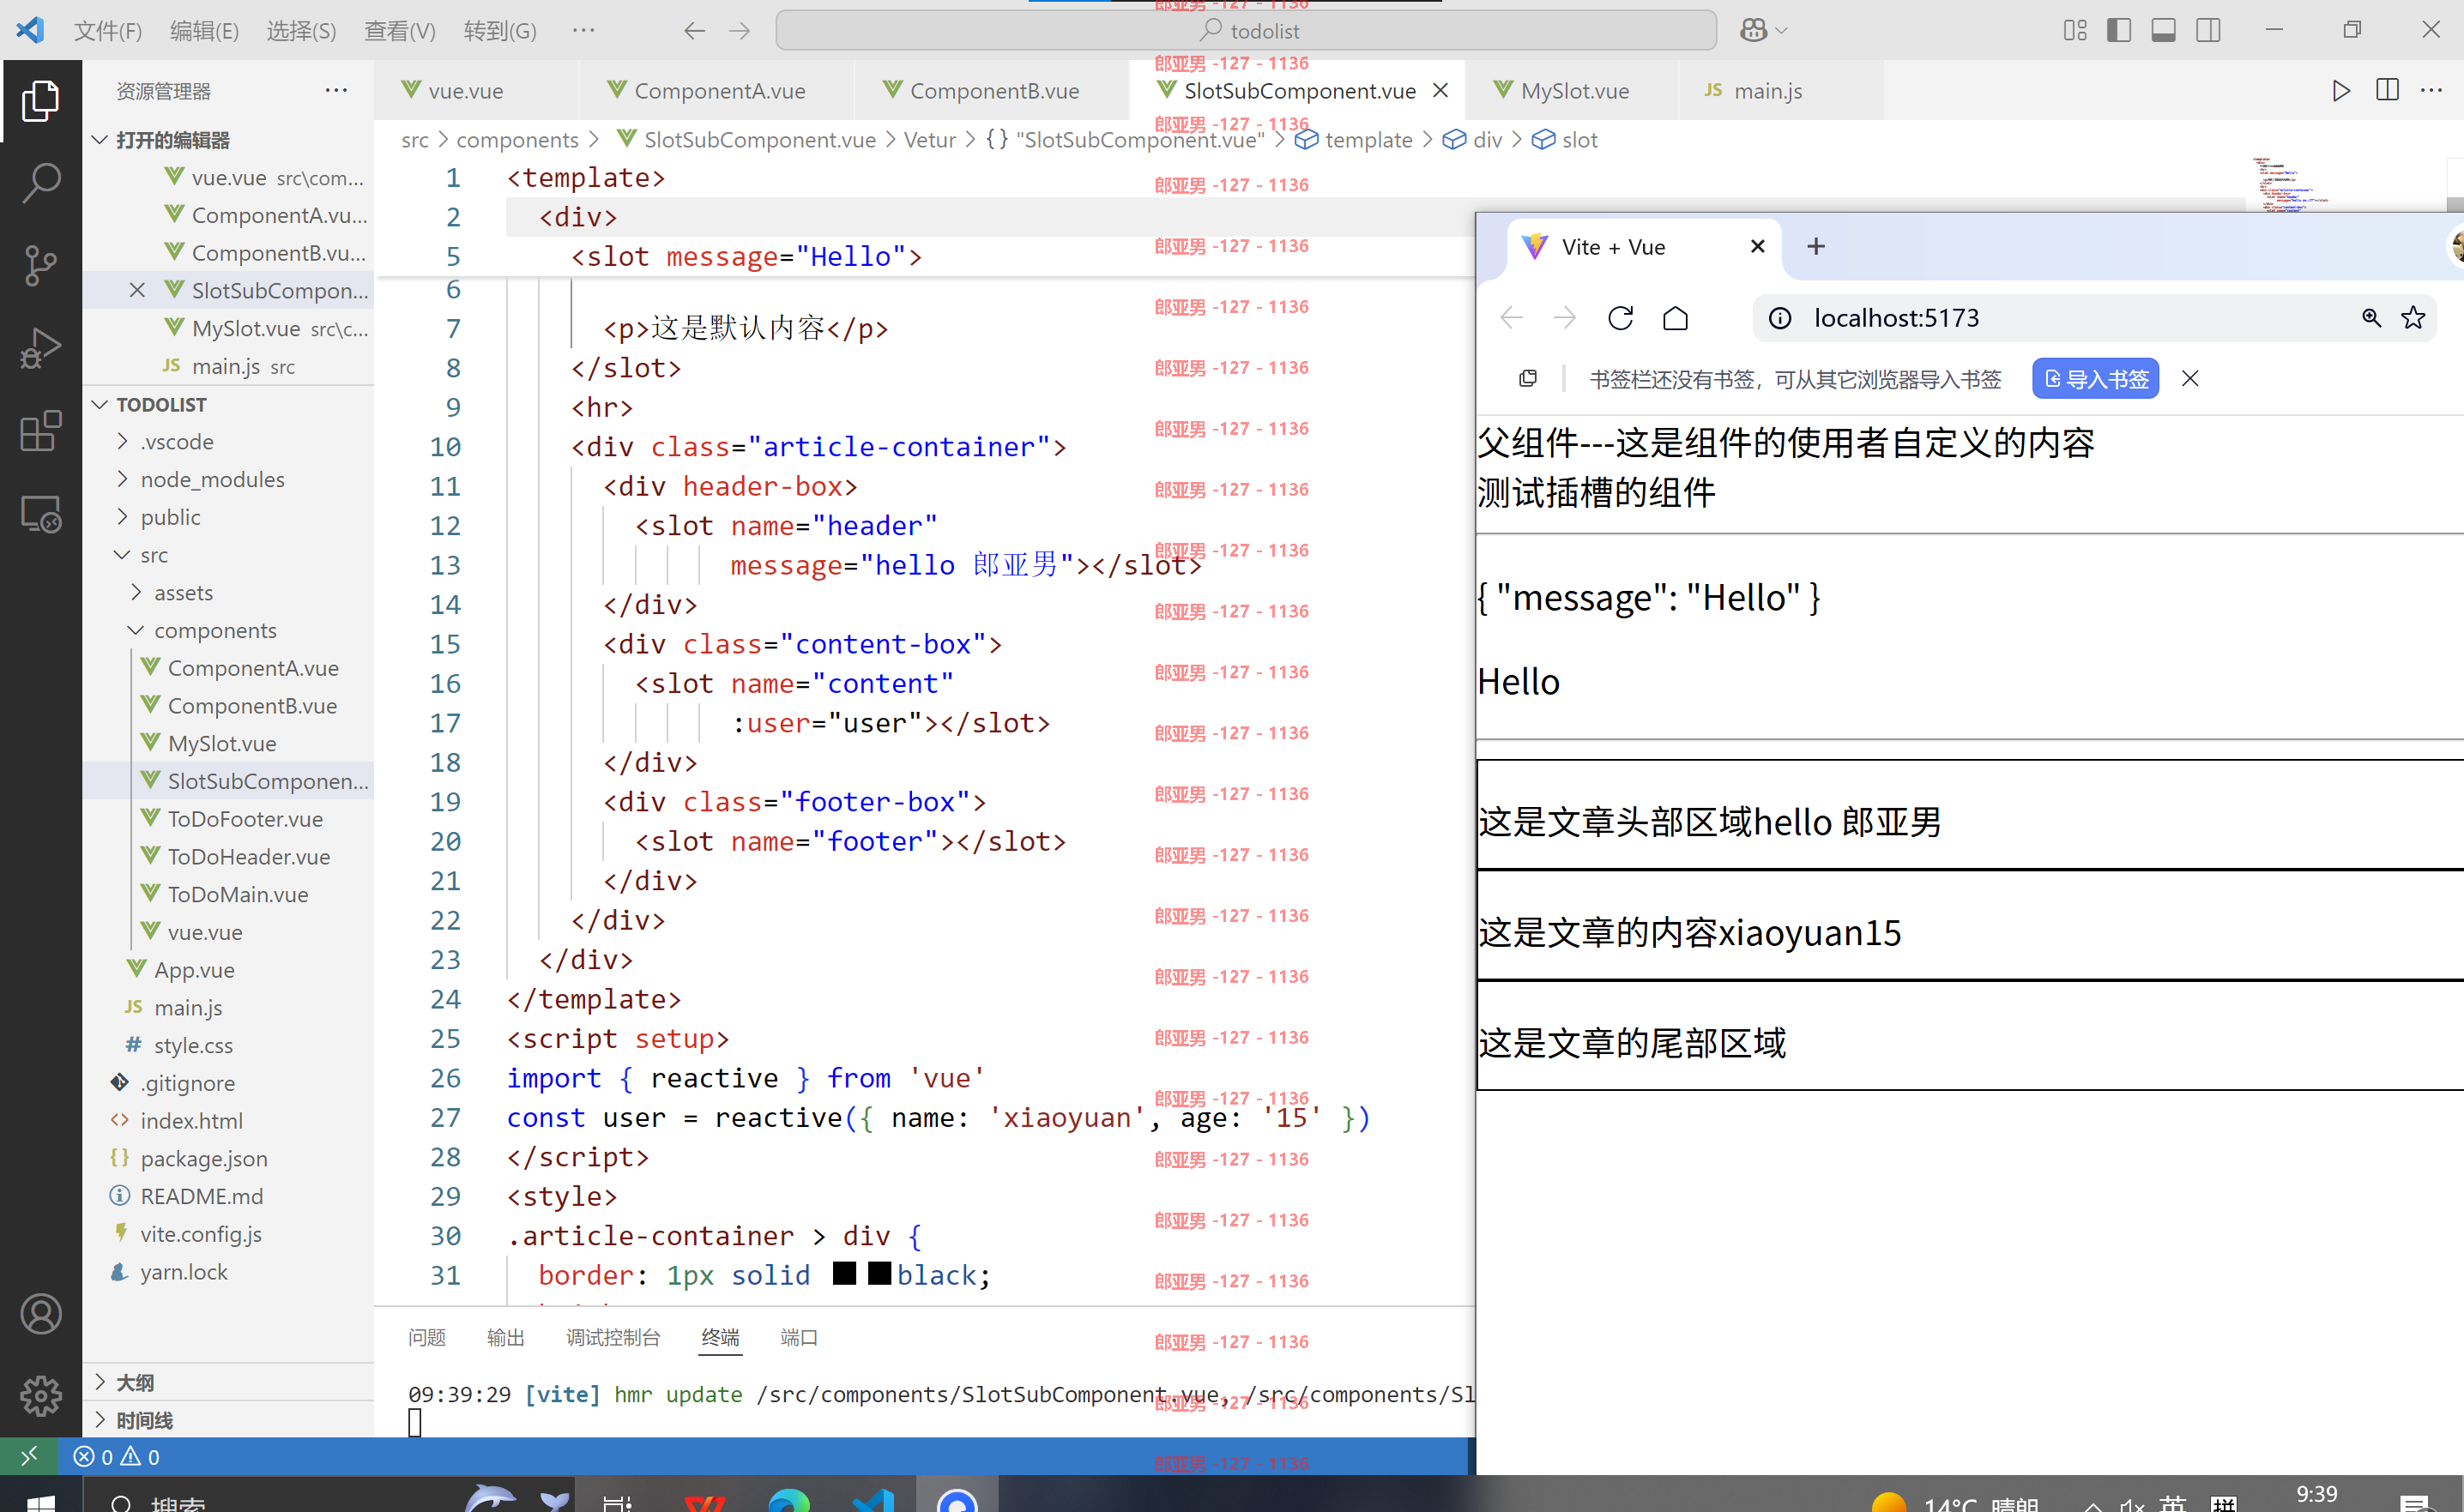Reload the browser page
2464x1512 pixels.
[1621, 318]
